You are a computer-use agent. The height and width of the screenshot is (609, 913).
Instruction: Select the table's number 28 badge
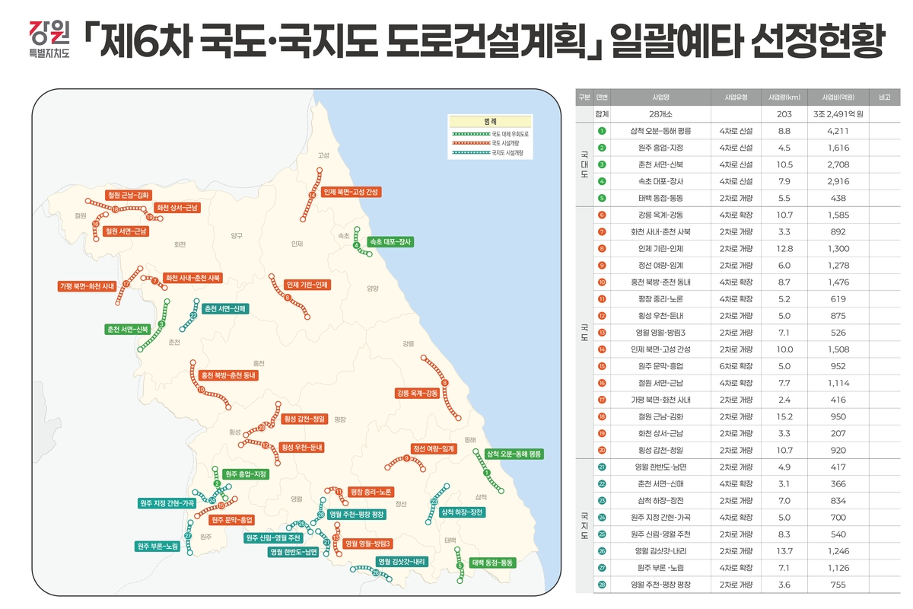pos(602,585)
